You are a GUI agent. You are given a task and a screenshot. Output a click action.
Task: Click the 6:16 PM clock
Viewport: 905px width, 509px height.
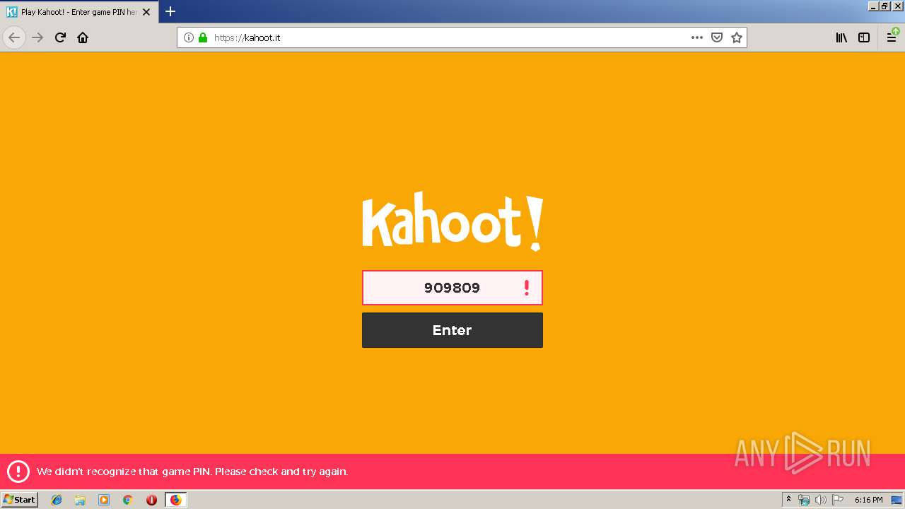[868, 500]
